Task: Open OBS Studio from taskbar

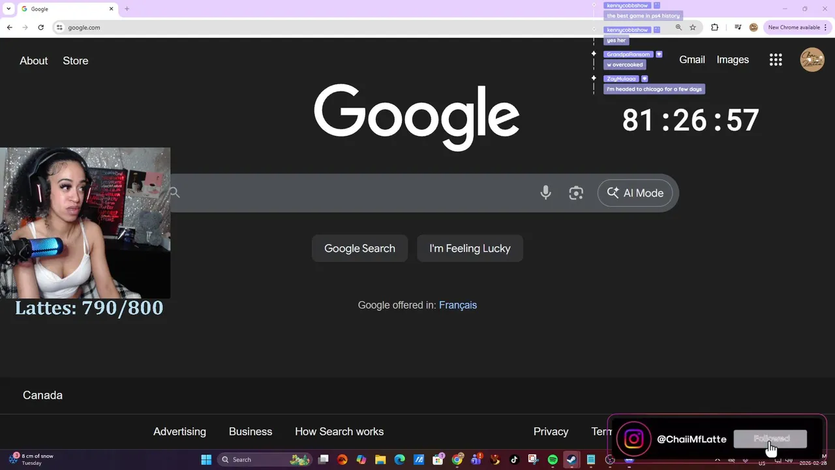Action: 610,460
